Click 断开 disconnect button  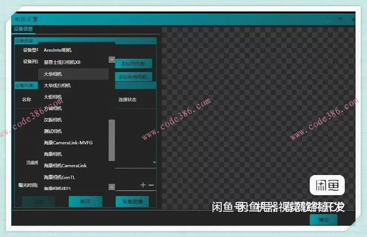tap(85, 202)
